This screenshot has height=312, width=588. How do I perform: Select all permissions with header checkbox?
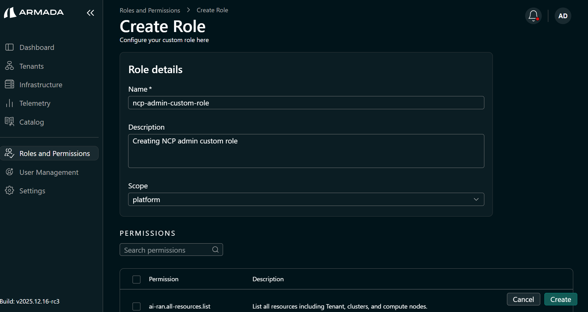(136, 279)
